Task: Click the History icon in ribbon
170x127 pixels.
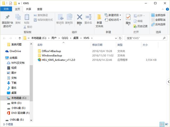Action: click(140, 26)
